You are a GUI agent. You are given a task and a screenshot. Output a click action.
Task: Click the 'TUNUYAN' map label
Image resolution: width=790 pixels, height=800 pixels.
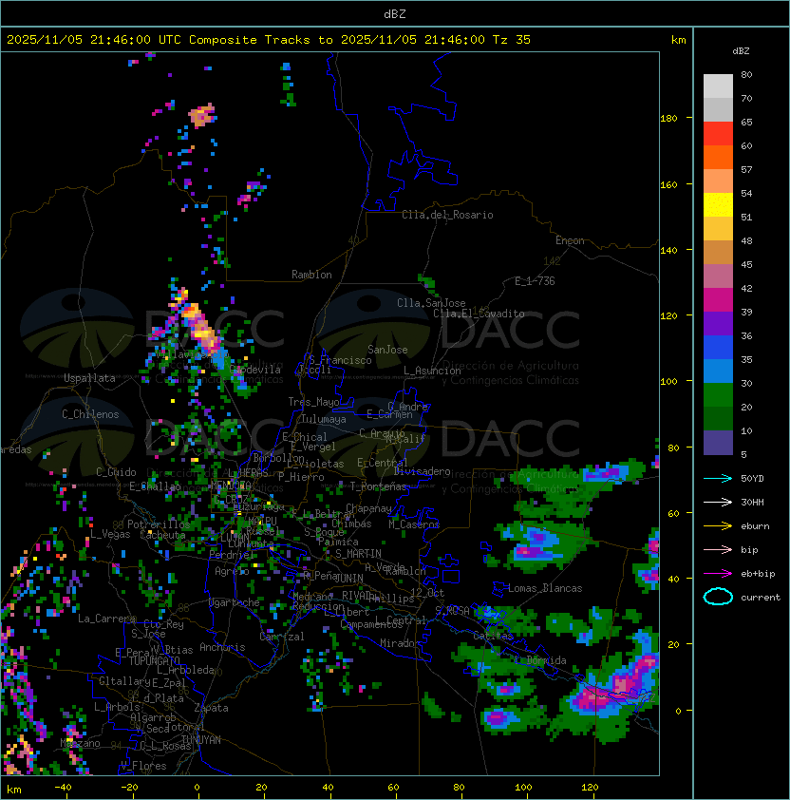[x=201, y=740]
